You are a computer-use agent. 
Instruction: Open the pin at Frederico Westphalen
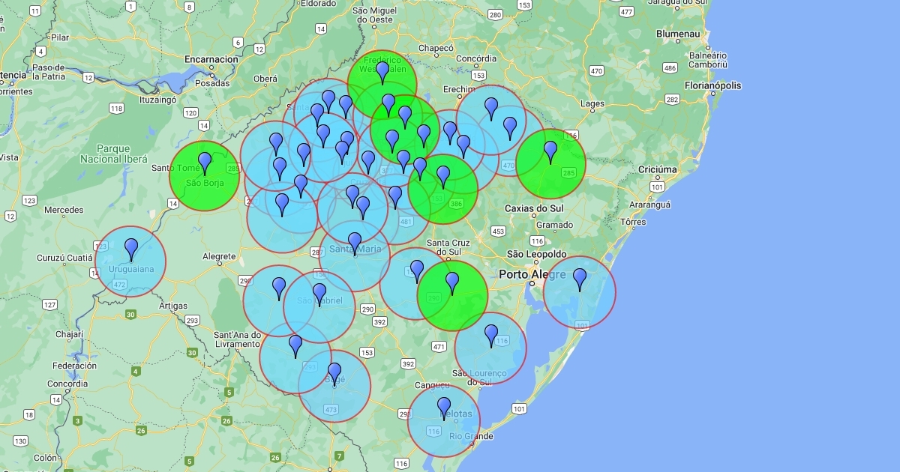[382, 73]
